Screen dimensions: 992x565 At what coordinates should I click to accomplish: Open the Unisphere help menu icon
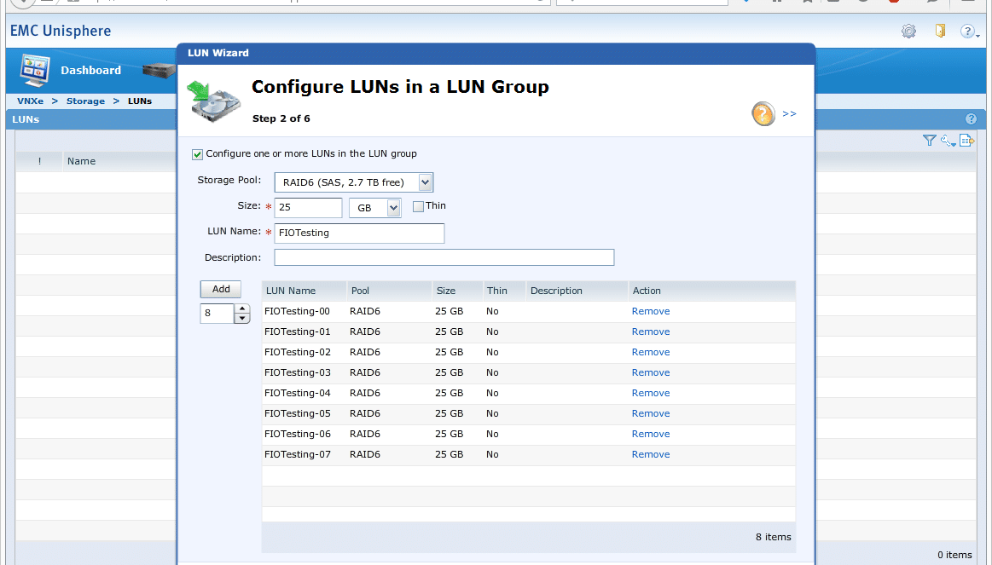pos(968,31)
